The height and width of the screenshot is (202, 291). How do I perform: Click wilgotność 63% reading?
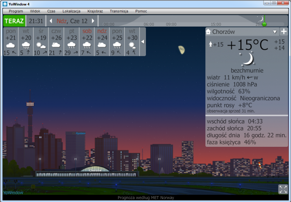(x=228, y=91)
